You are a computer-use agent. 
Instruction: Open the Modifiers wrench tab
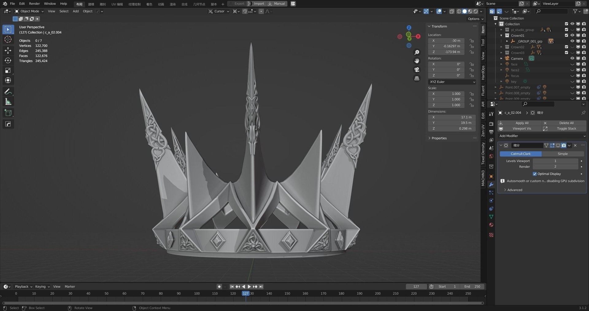click(x=491, y=184)
